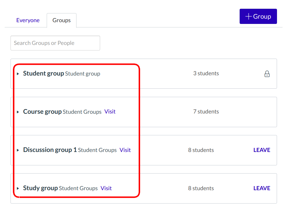Expand the Discussion group 1 arrow
This screenshot has height=210, width=284.
tap(18, 150)
